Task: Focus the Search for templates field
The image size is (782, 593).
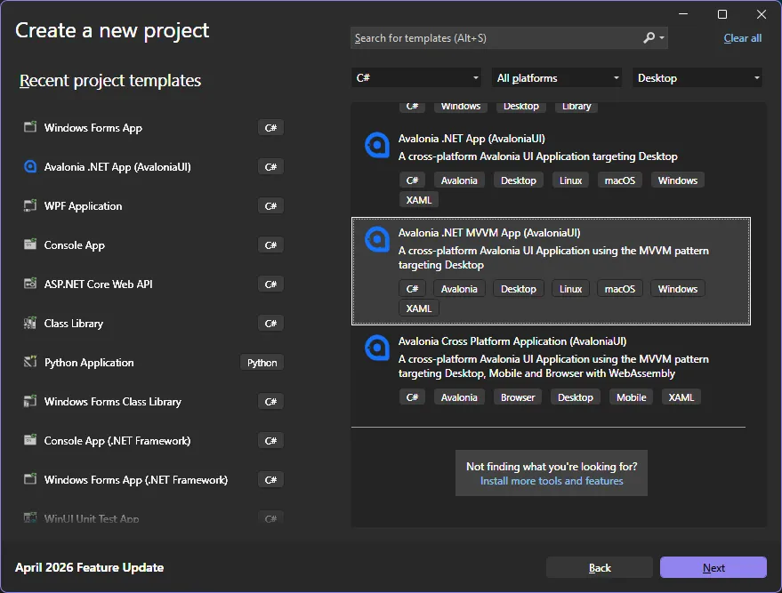Action: pos(509,38)
